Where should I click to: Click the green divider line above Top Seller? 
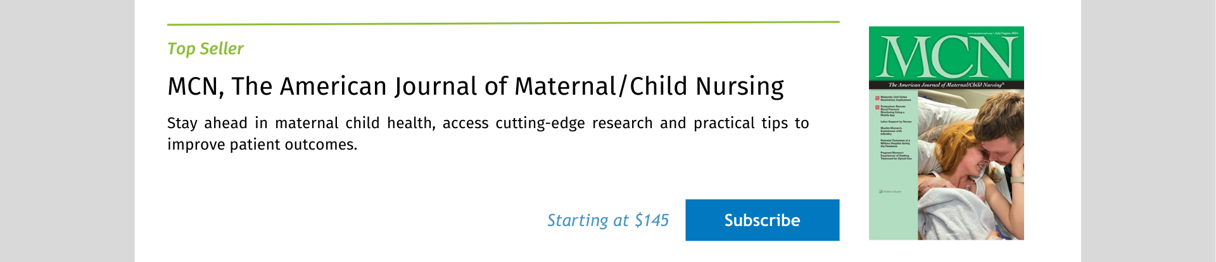pos(503,23)
